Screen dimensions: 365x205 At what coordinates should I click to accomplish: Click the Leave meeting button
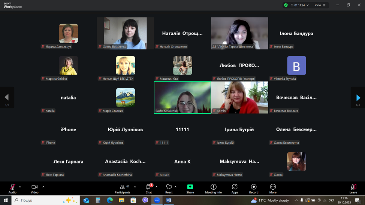click(x=353, y=189)
